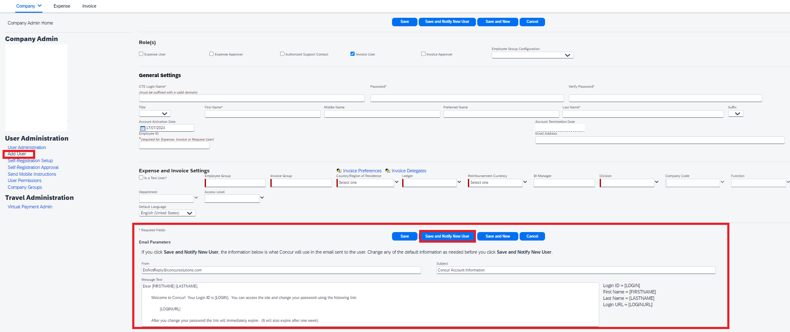Image resolution: width=790 pixels, height=332 pixels.
Task: Click the Password field
Action: click(x=467, y=98)
